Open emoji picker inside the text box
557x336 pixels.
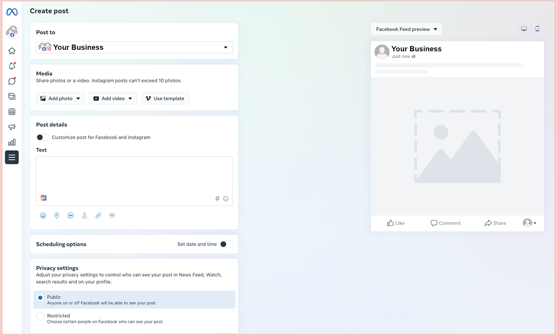point(226,199)
